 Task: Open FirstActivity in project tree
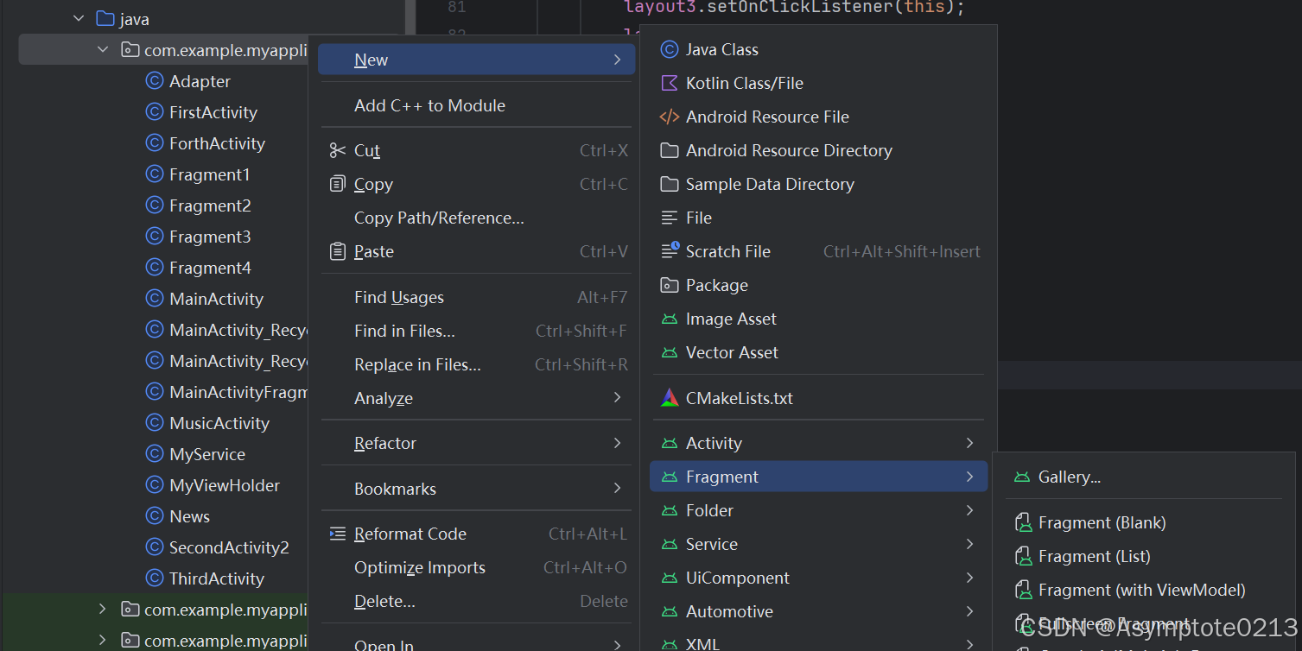click(x=213, y=112)
